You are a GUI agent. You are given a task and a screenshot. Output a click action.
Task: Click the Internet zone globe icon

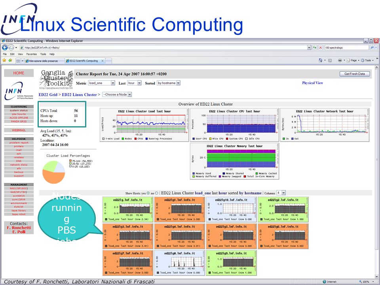tap(324, 281)
